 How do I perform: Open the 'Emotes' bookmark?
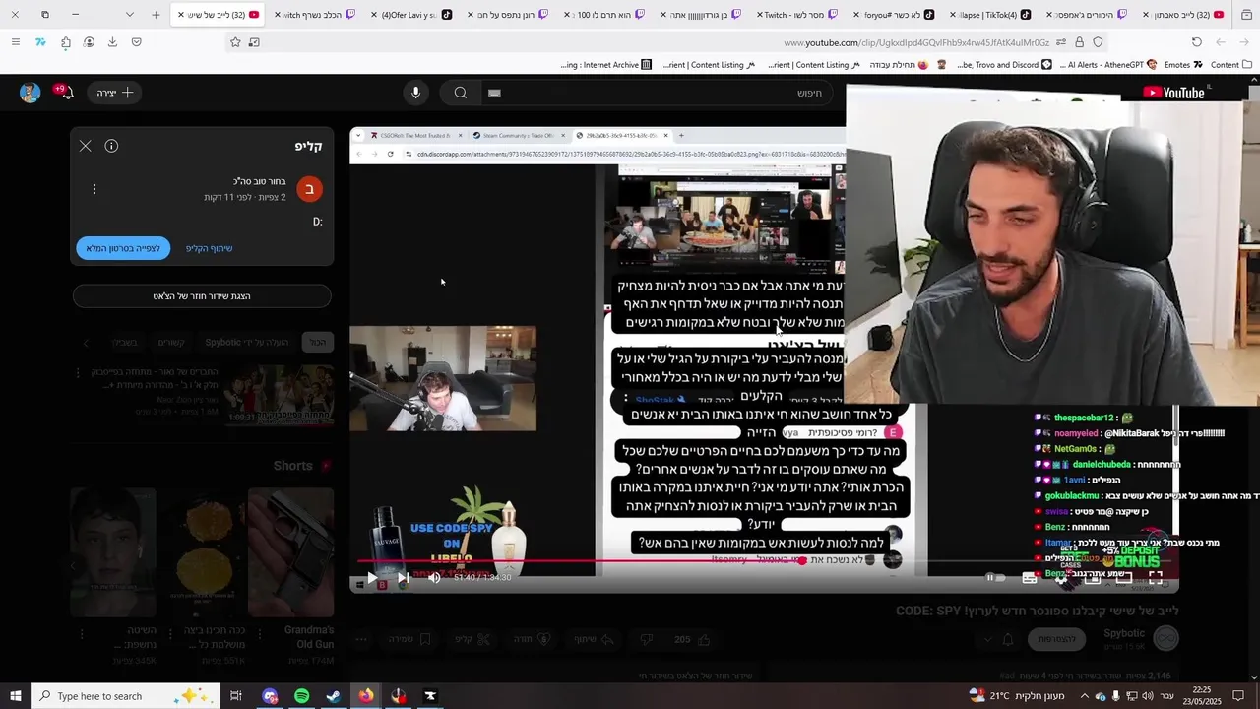tap(1183, 65)
